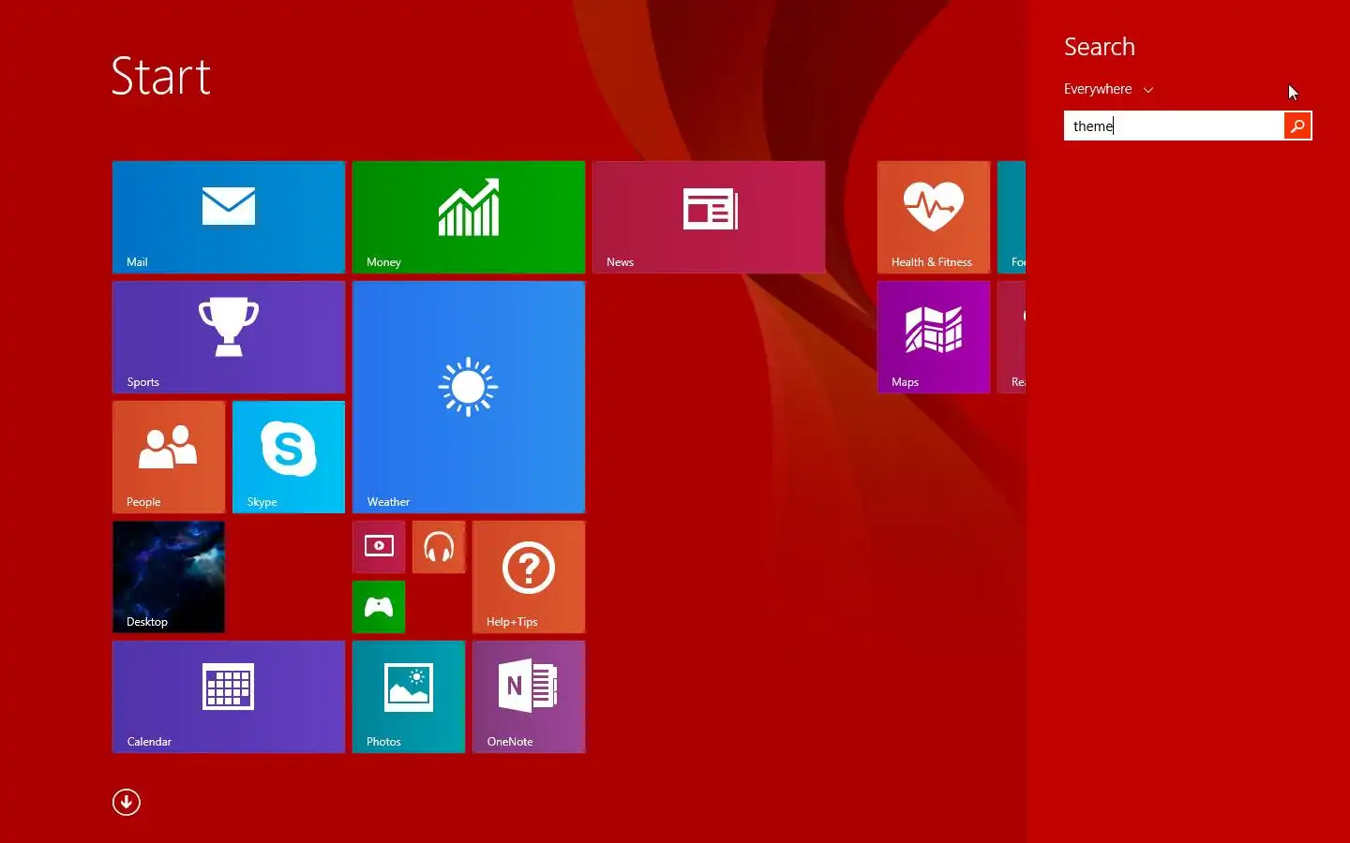Open the Photos tile

pyautogui.click(x=409, y=697)
